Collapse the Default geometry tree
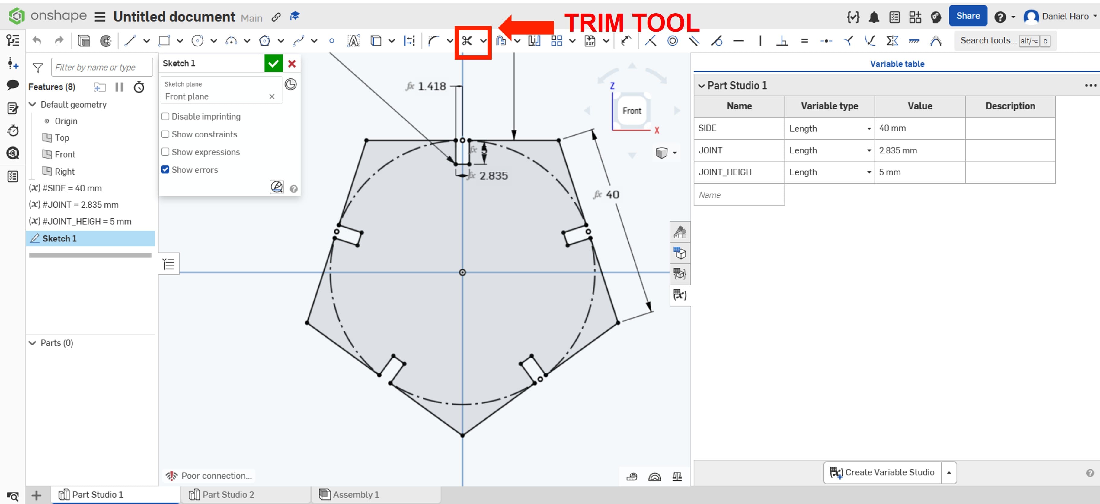Screen dimensions: 1100x504 click(x=33, y=105)
